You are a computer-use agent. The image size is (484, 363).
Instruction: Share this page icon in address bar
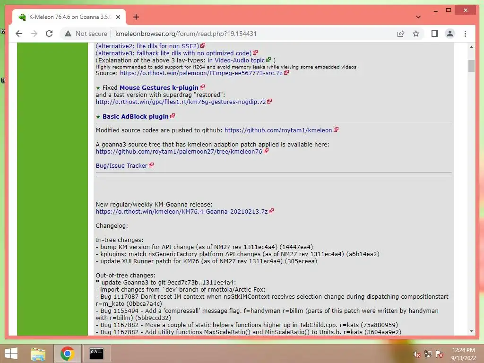(x=401, y=34)
